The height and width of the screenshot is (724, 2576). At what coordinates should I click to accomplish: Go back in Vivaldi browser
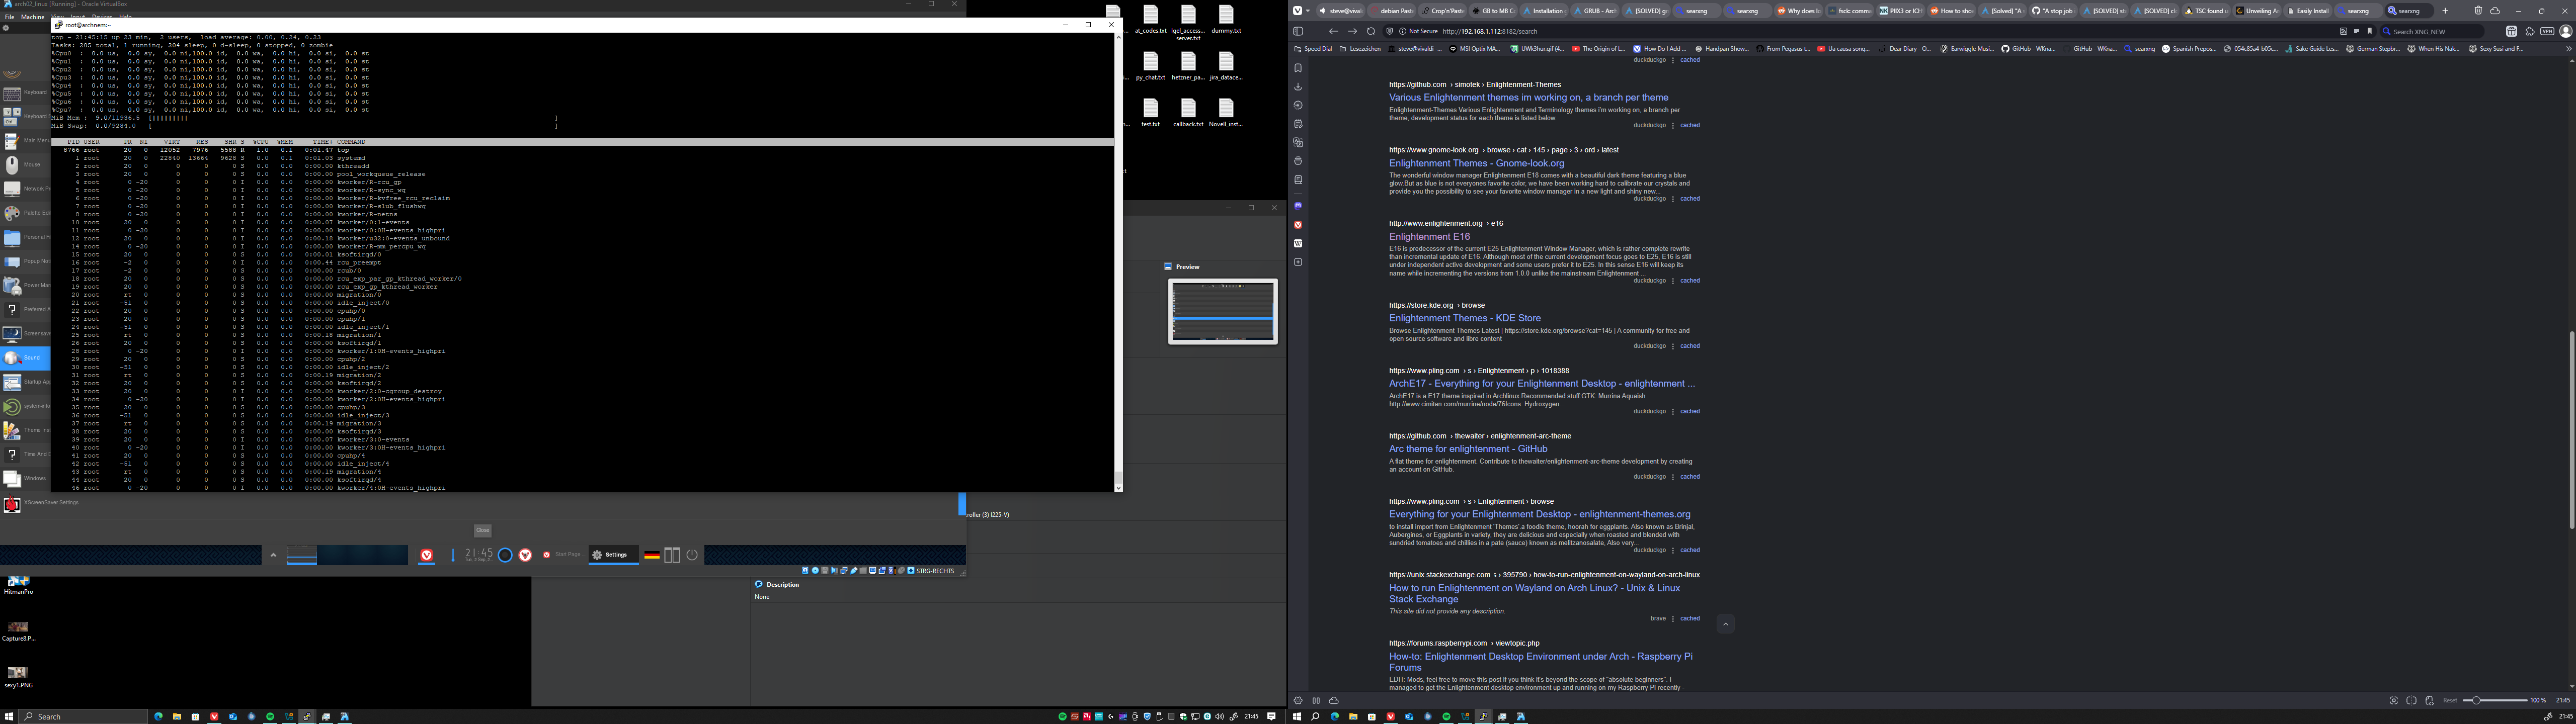[x=1333, y=31]
